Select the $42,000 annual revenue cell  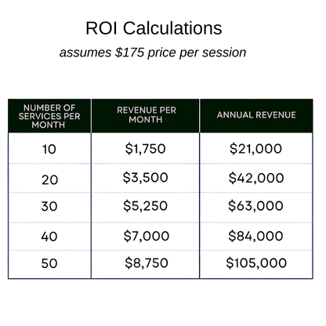pos(256,179)
